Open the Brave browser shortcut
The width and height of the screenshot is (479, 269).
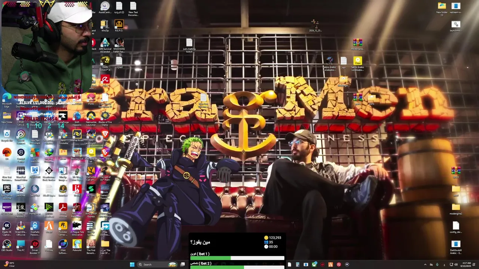pyautogui.click(x=105, y=136)
